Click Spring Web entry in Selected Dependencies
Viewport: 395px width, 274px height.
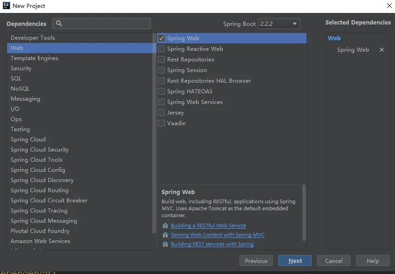tap(353, 50)
